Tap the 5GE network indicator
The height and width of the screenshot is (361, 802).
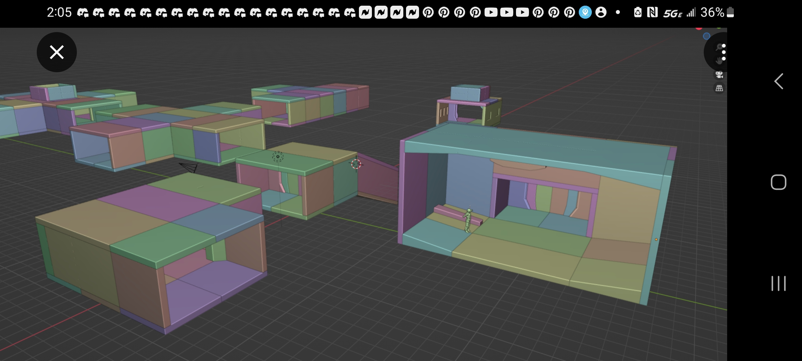[673, 13]
